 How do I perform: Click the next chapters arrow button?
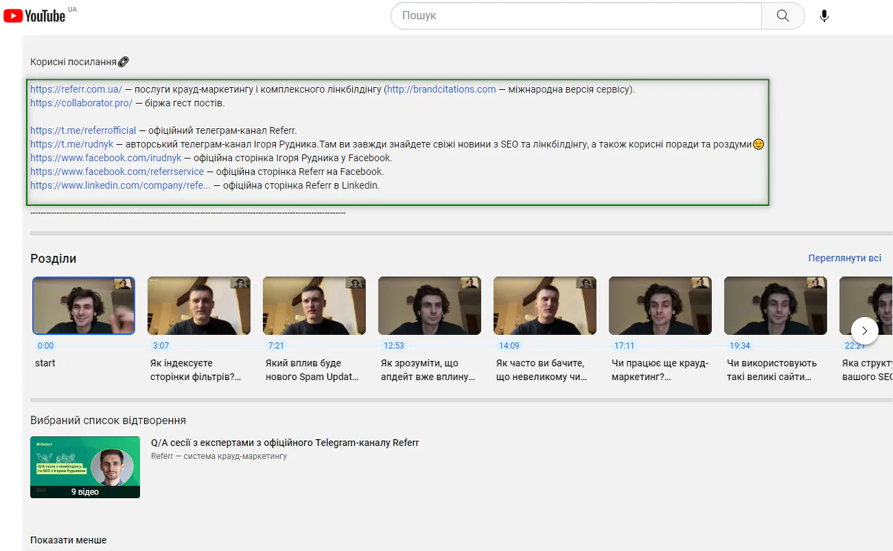[x=864, y=331]
